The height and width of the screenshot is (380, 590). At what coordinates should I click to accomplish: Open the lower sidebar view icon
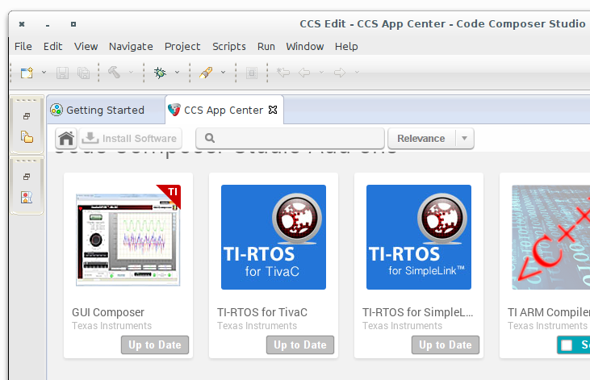pos(27,197)
